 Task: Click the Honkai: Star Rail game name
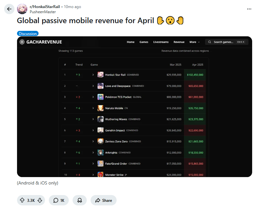115,75
